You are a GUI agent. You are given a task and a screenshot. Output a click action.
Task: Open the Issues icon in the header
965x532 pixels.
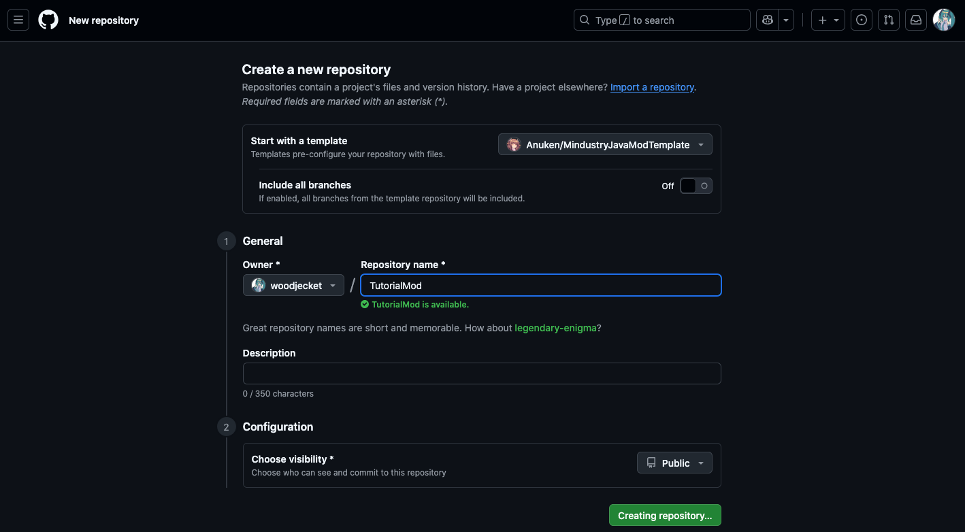coord(861,20)
